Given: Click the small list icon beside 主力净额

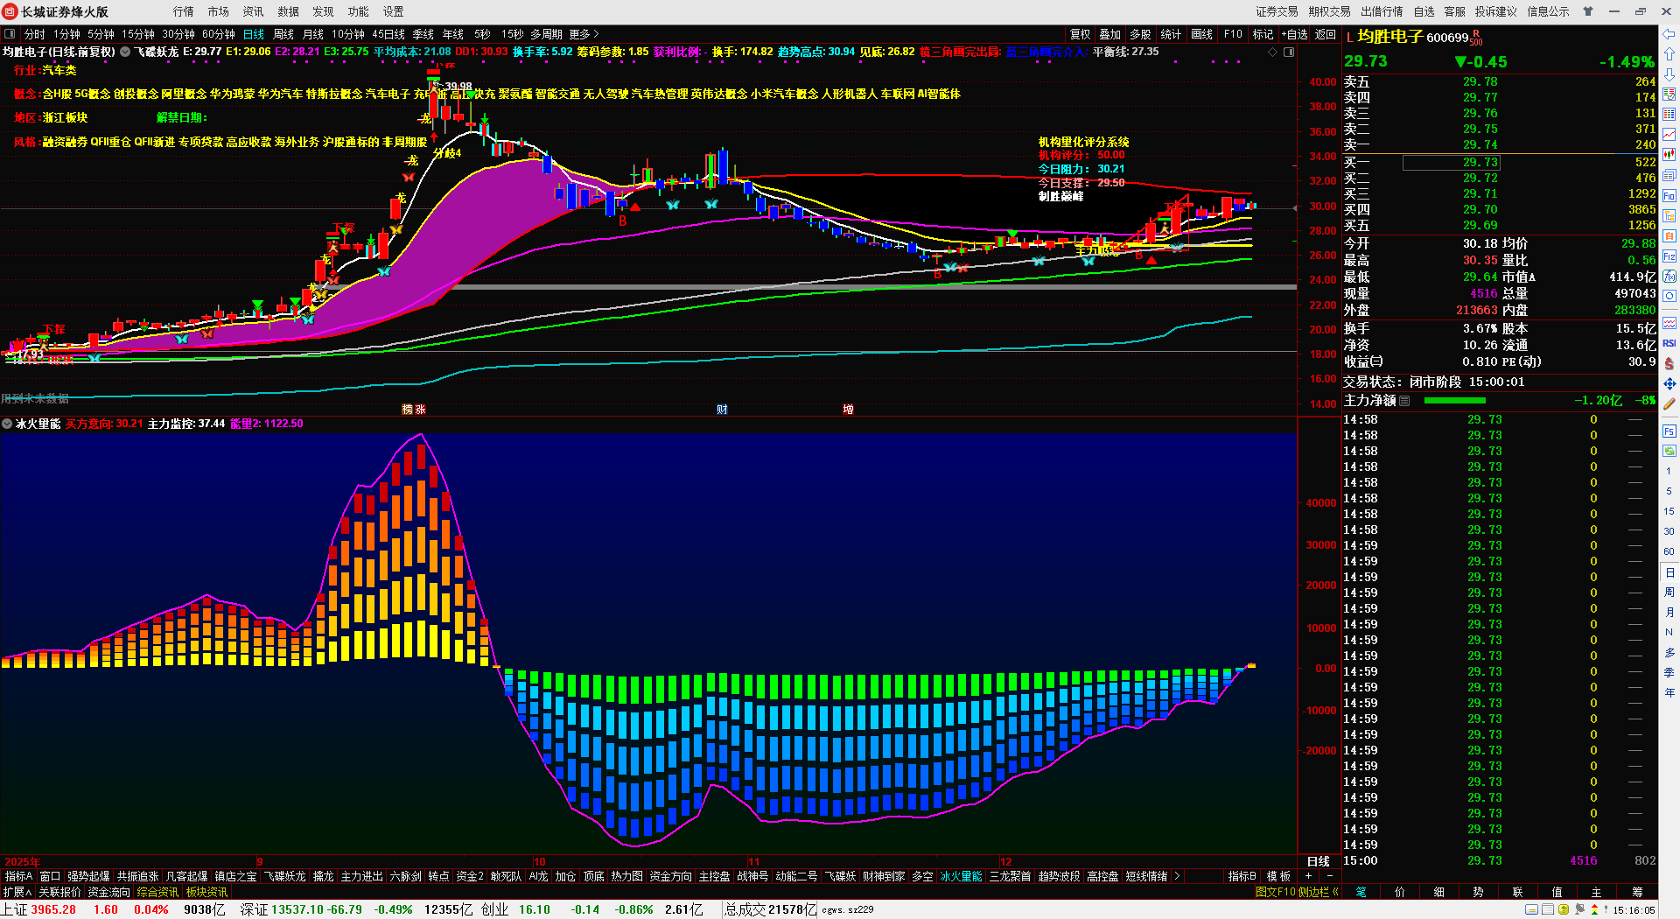Looking at the screenshot, I should click(x=1404, y=401).
